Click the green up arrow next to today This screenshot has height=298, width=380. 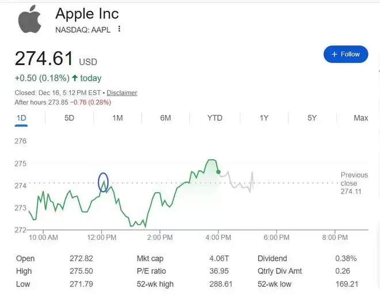pyautogui.click(x=75, y=78)
